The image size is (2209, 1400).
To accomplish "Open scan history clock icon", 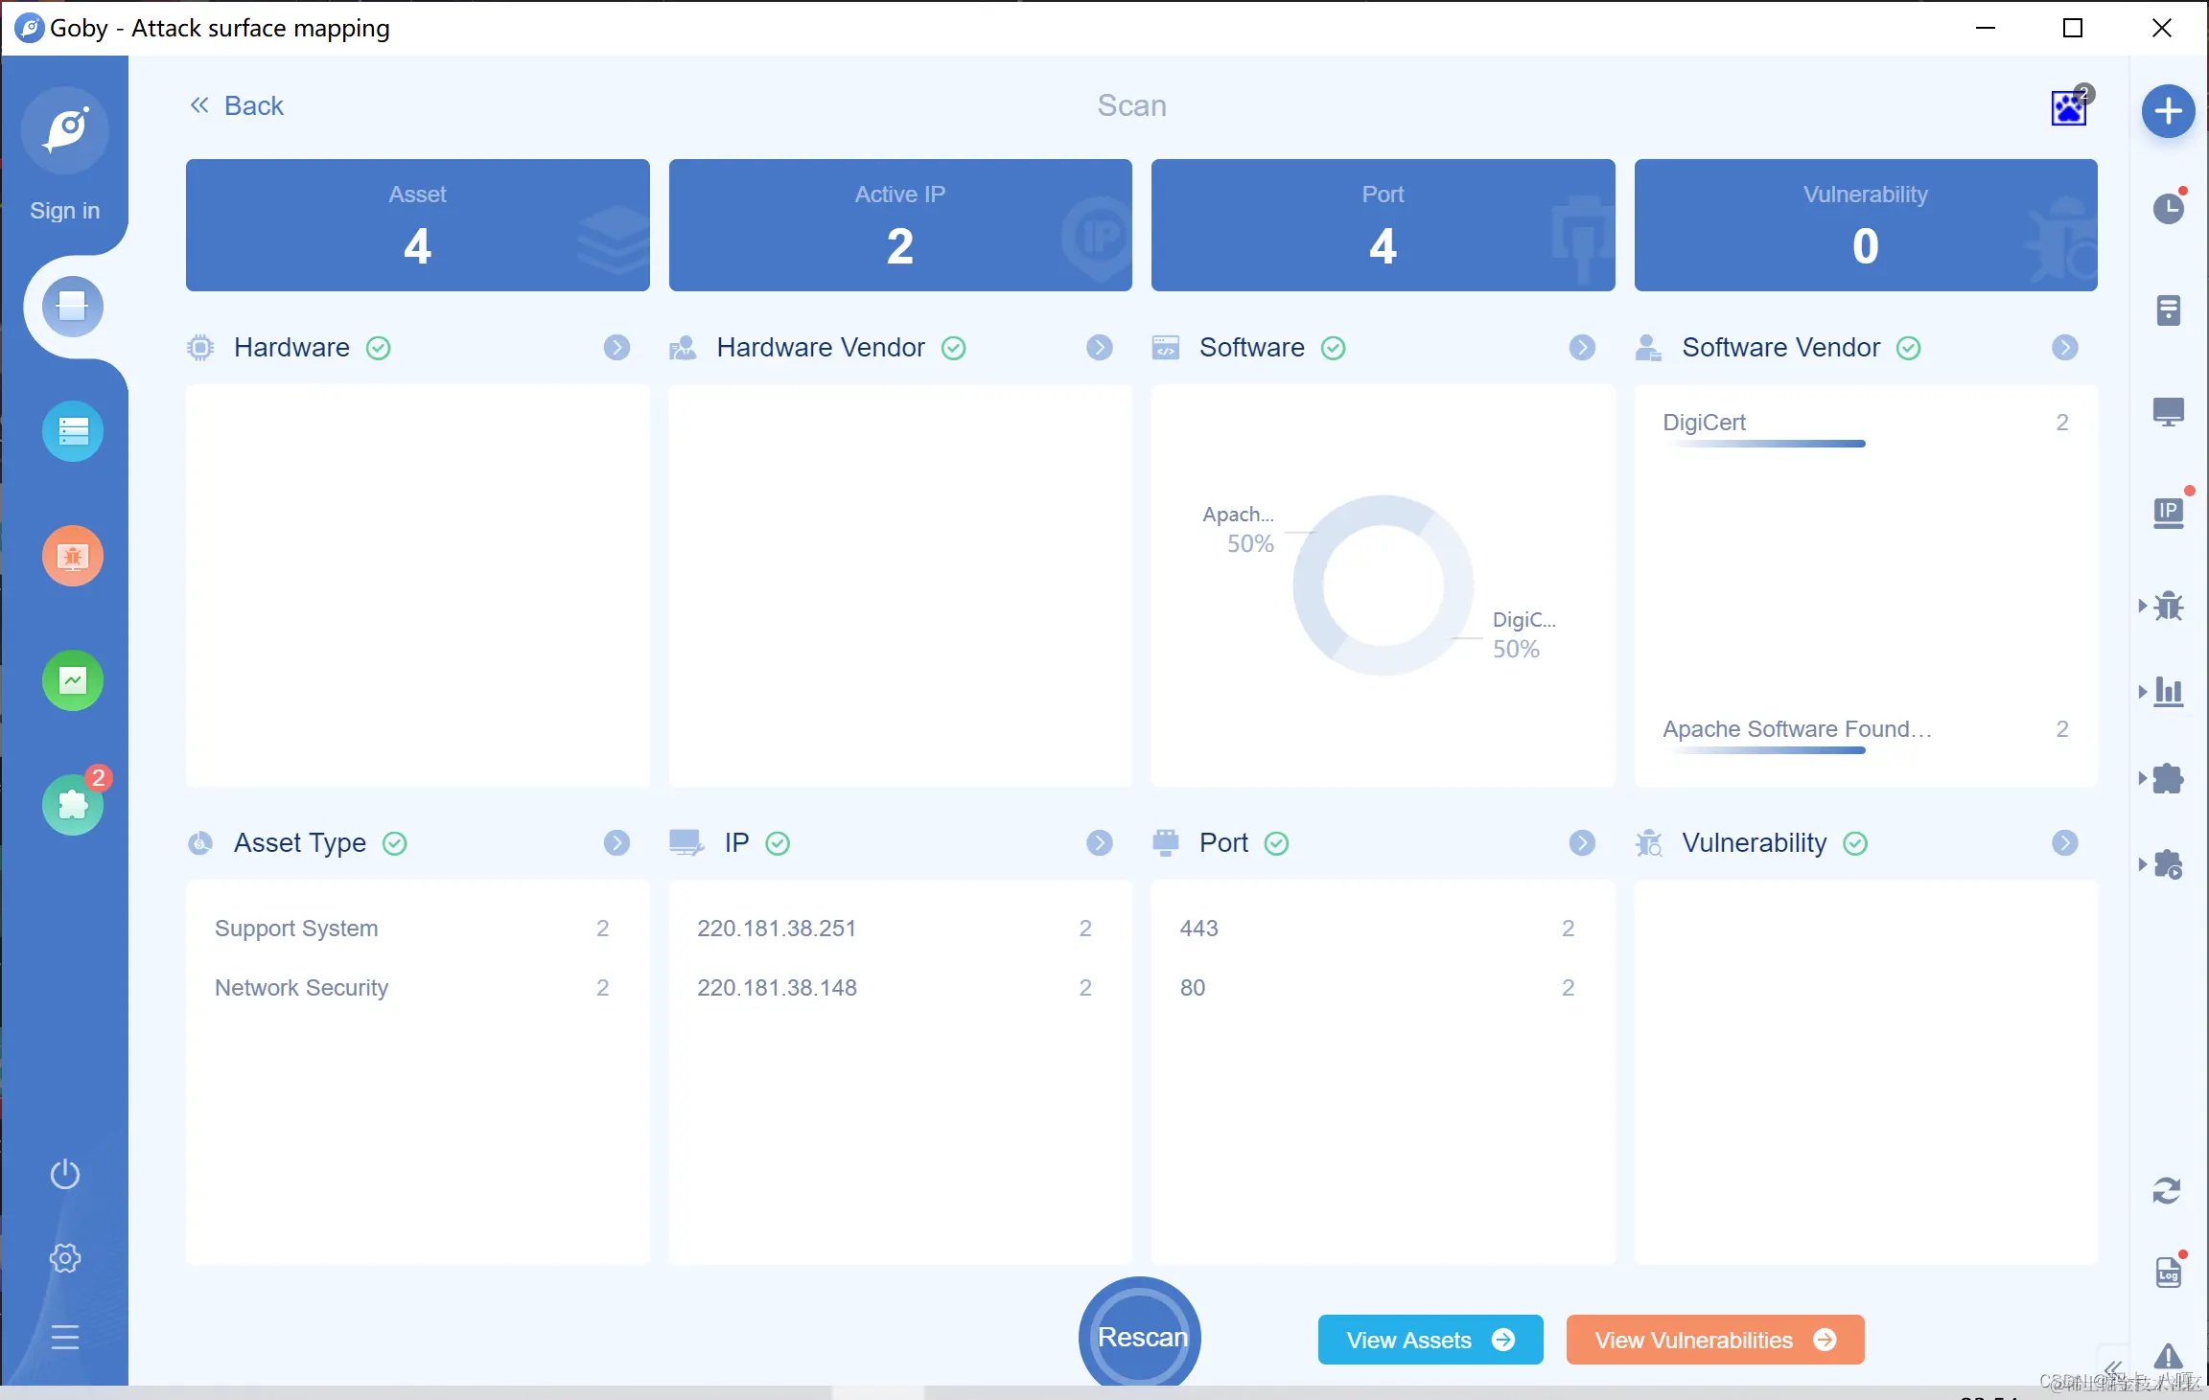I will tap(2168, 208).
